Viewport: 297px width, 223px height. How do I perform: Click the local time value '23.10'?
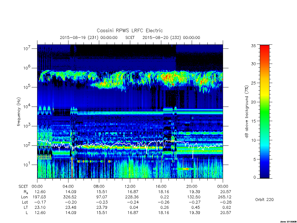(40, 207)
